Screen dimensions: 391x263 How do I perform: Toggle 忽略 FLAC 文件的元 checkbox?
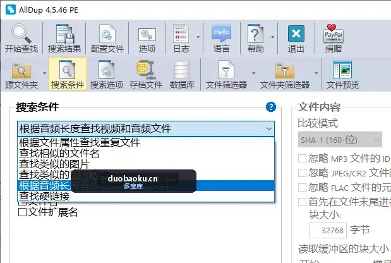(302, 187)
